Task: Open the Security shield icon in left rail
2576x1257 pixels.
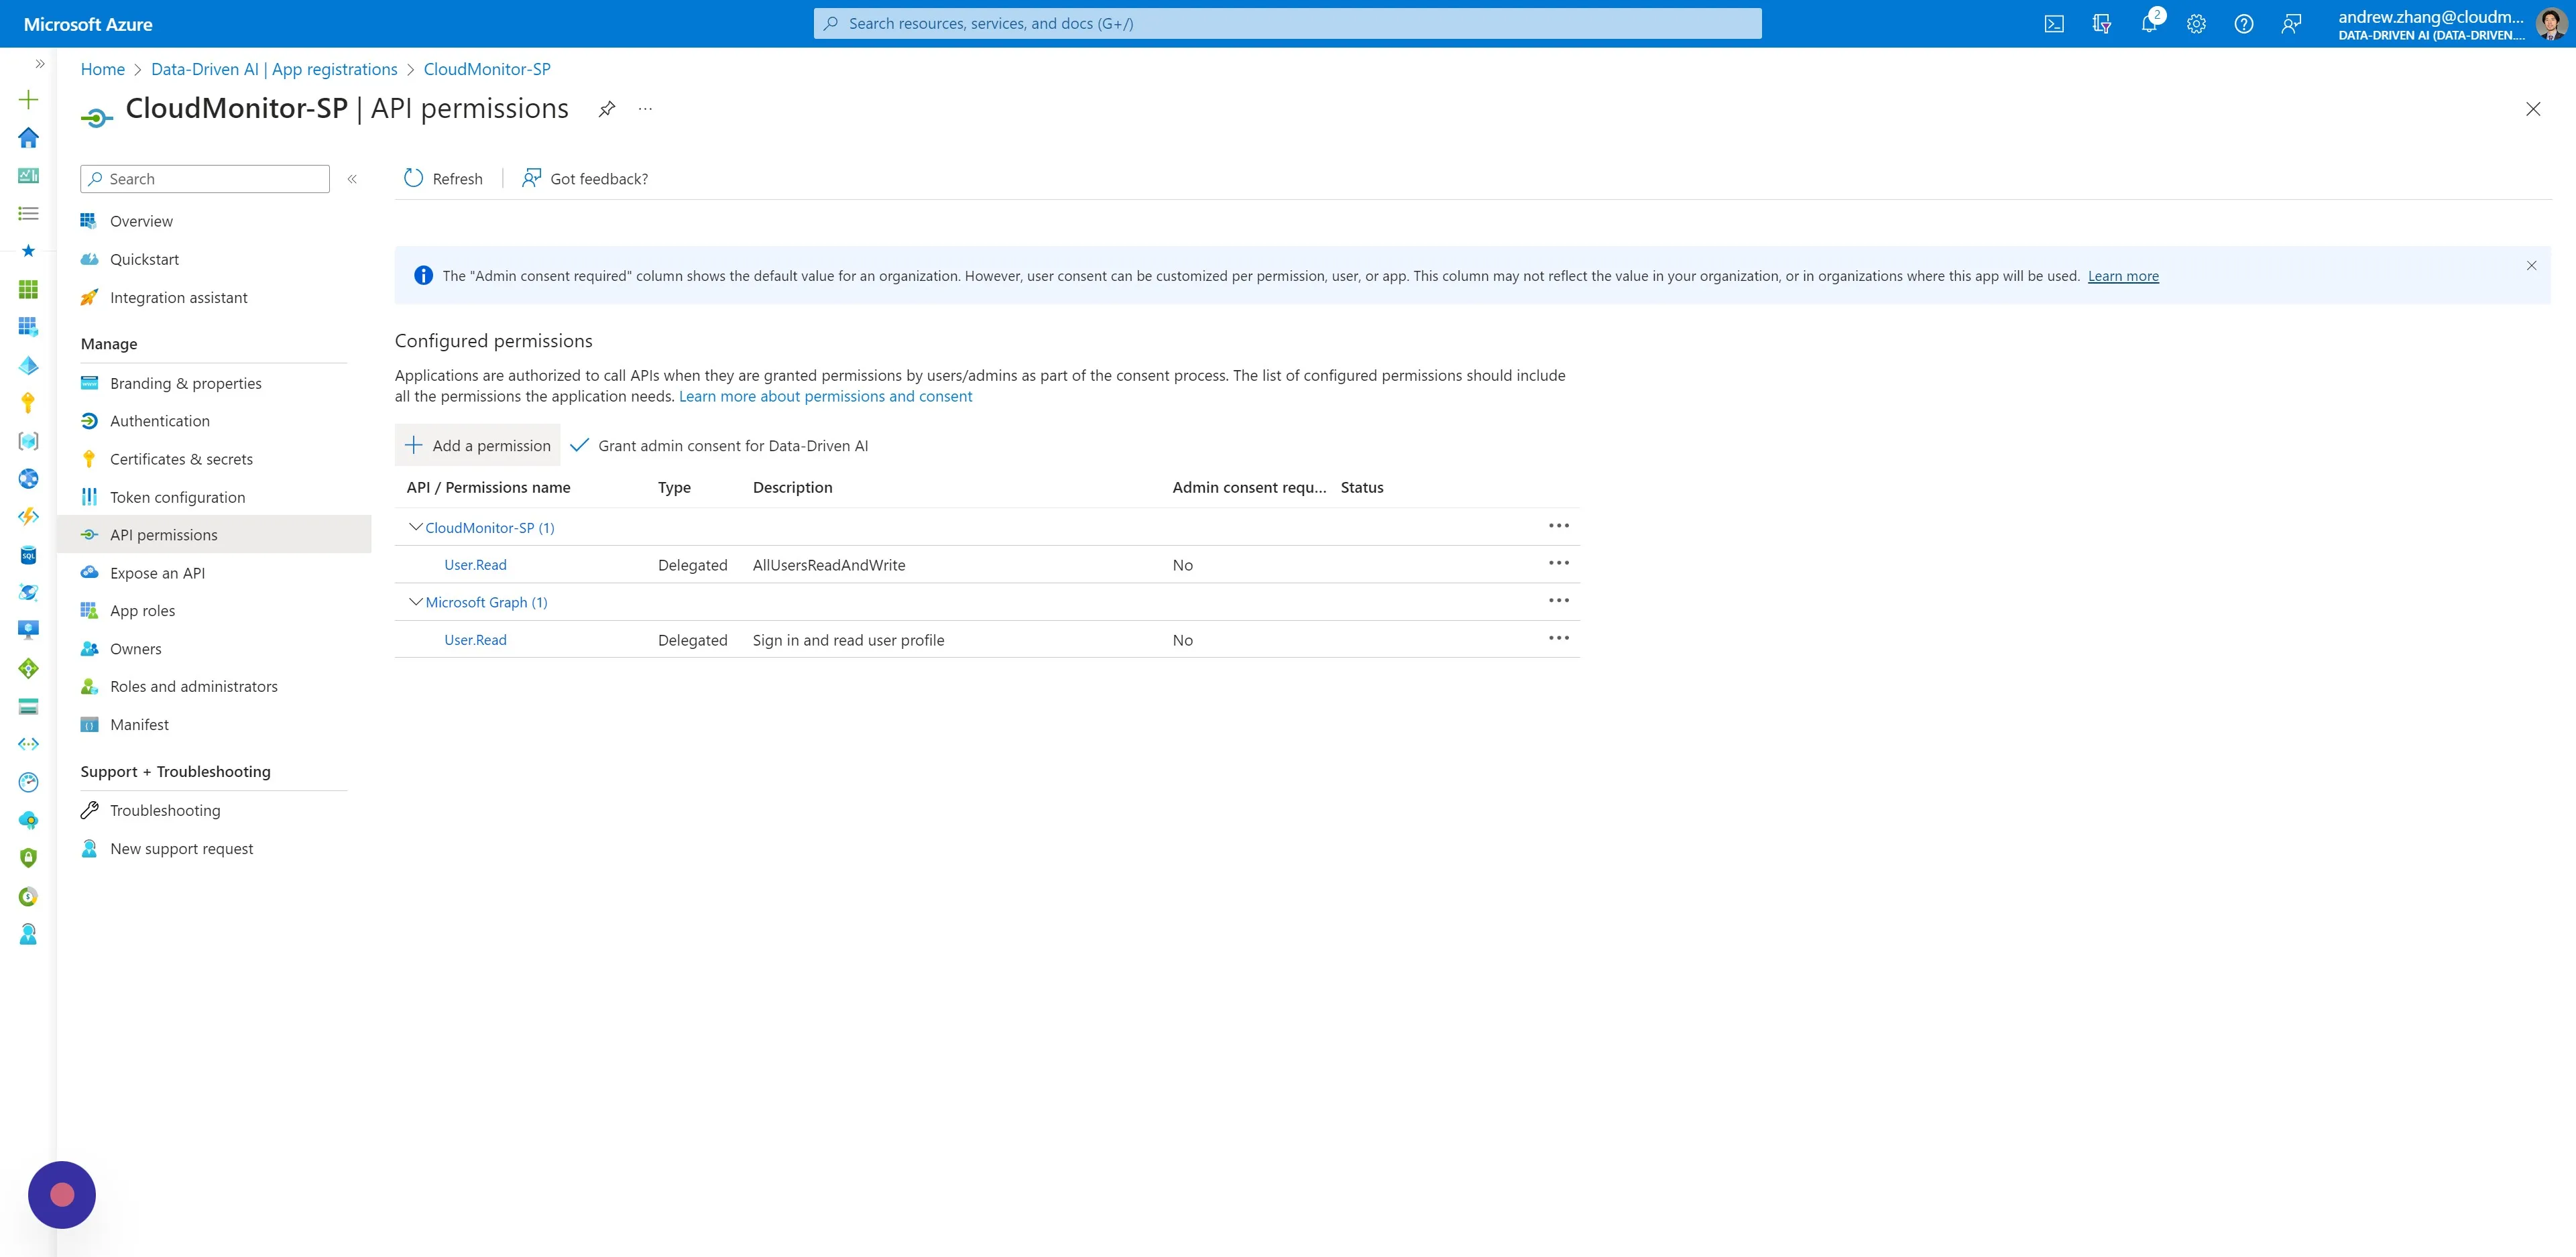Action: coord(29,858)
